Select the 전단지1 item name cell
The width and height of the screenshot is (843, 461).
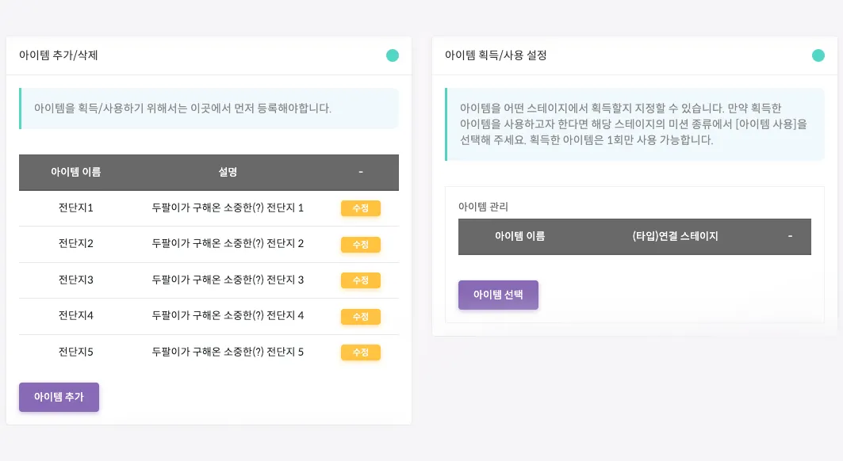pos(76,208)
